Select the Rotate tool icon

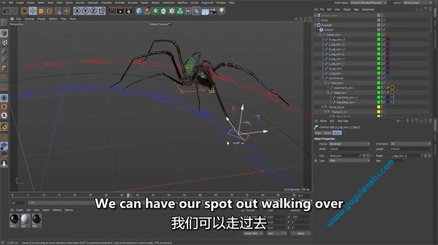pos(49,10)
